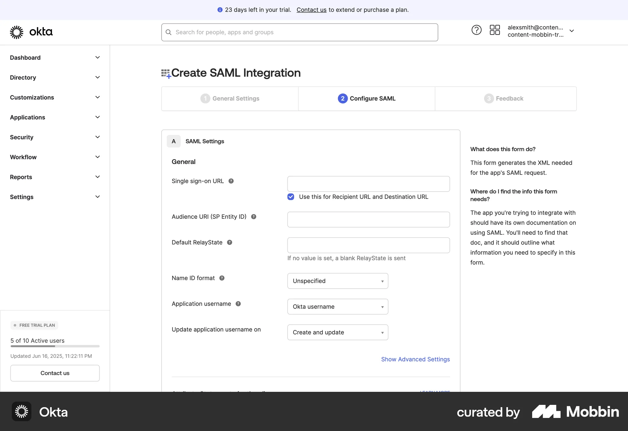
Task: Open the Update application username on dropdown
Action: (338, 332)
